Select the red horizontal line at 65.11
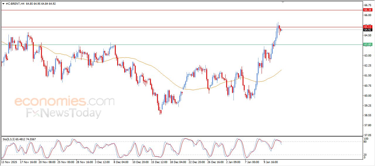This screenshot has width=375, height=166. 182,27
